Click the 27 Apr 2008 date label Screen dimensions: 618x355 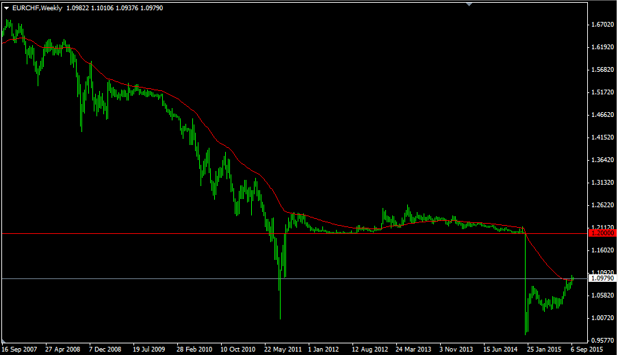coord(63,349)
